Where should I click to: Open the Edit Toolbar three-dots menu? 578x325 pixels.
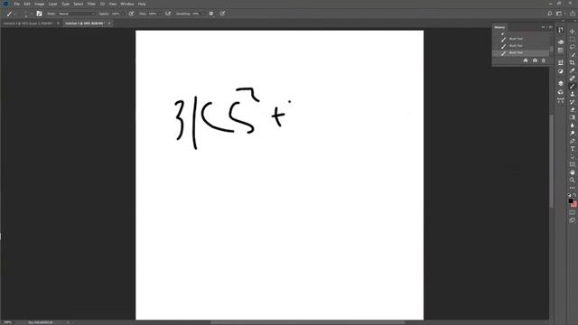[x=572, y=188]
